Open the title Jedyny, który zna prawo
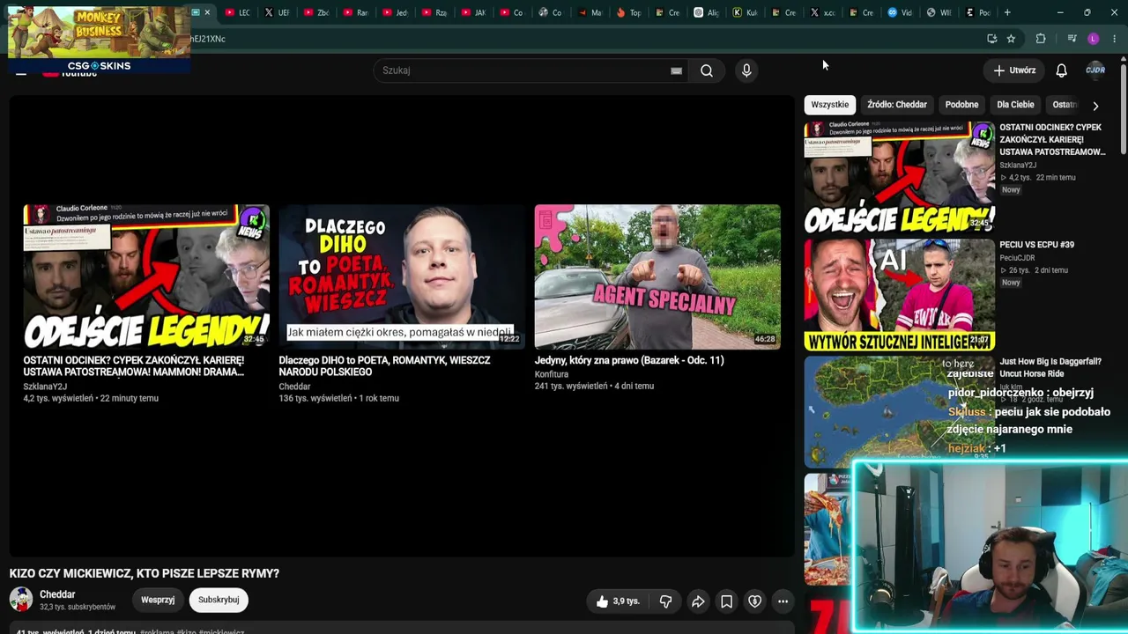Screen dimensions: 1128x634 point(629,360)
